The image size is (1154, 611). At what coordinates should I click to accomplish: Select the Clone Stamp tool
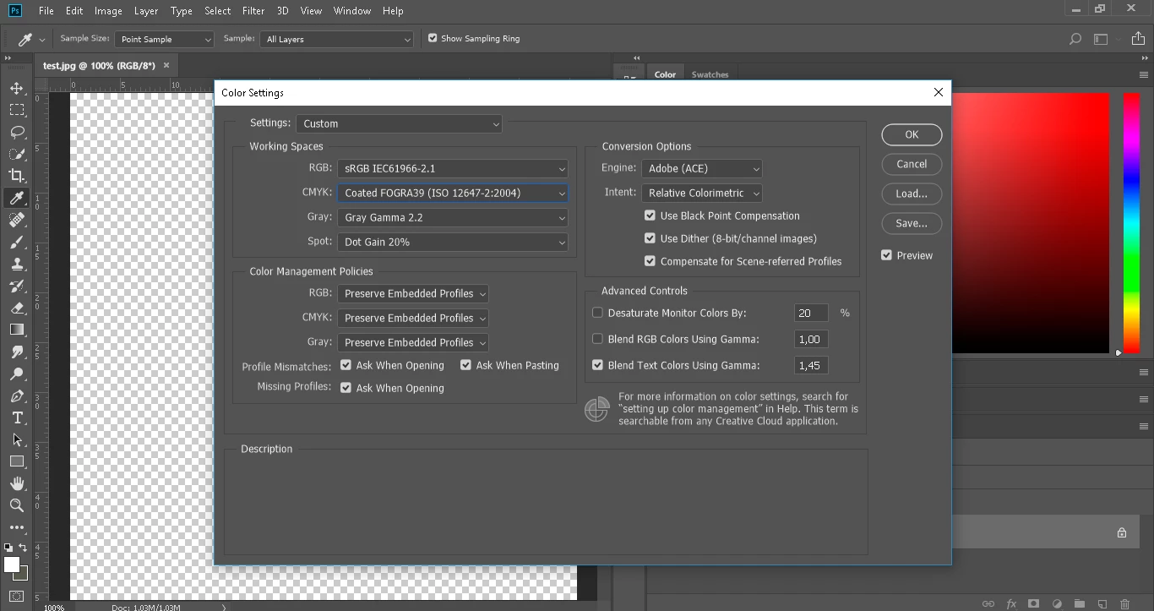(x=17, y=264)
